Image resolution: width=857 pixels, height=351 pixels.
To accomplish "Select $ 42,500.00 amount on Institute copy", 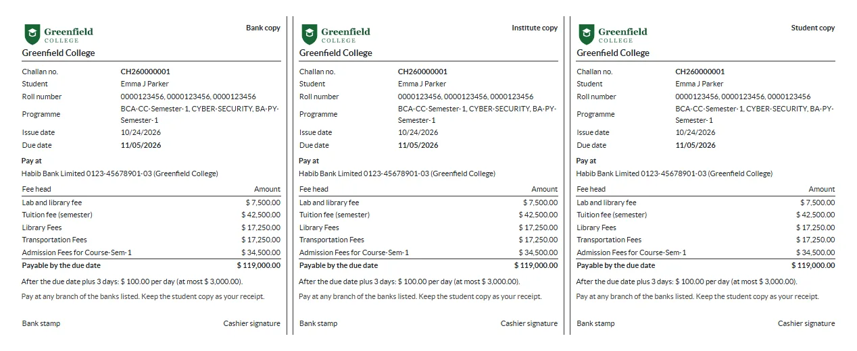I will click(539, 215).
